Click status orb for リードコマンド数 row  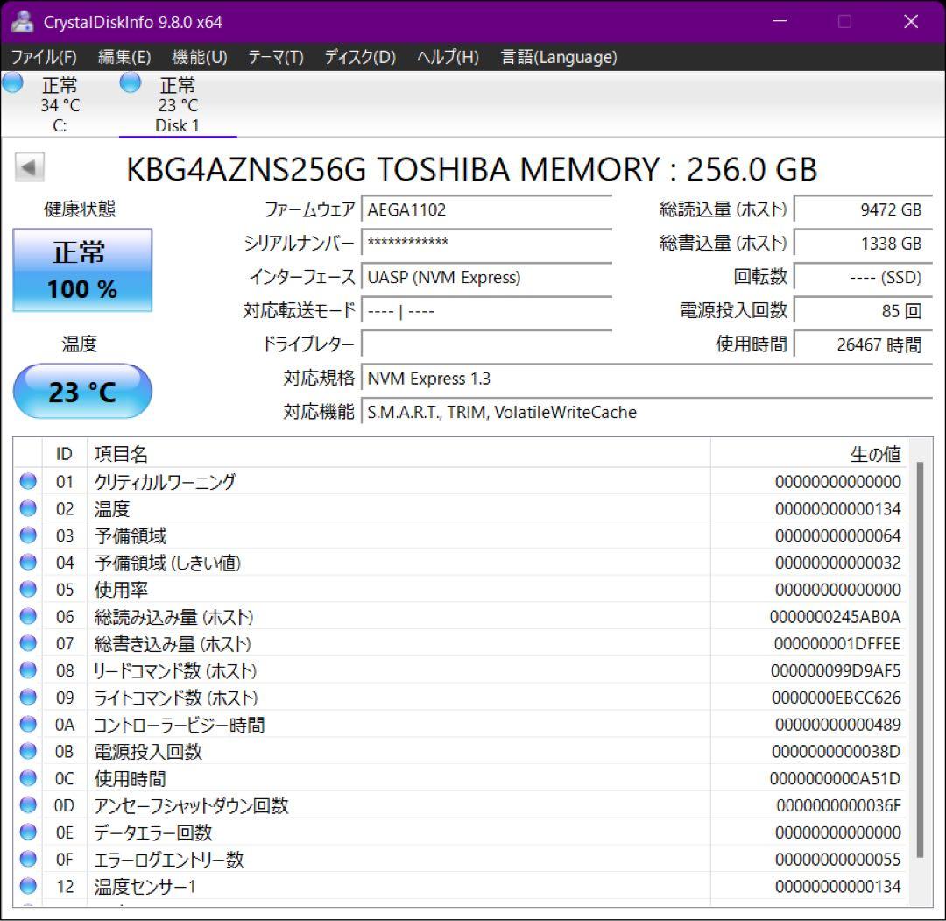pyautogui.click(x=28, y=669)
